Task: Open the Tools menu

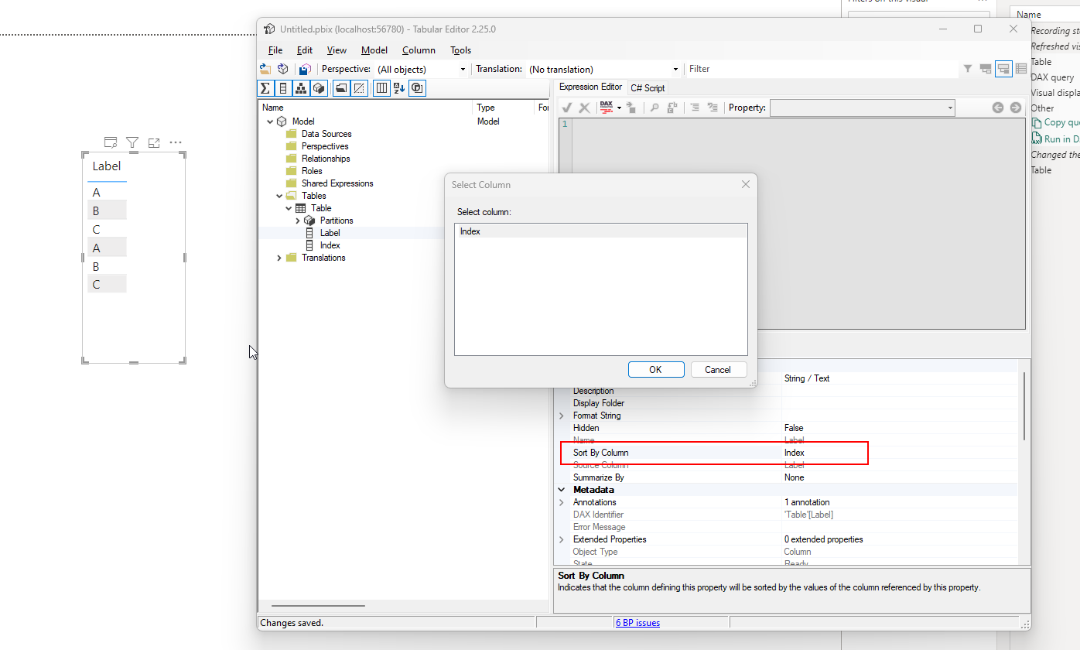Action: 461,50
